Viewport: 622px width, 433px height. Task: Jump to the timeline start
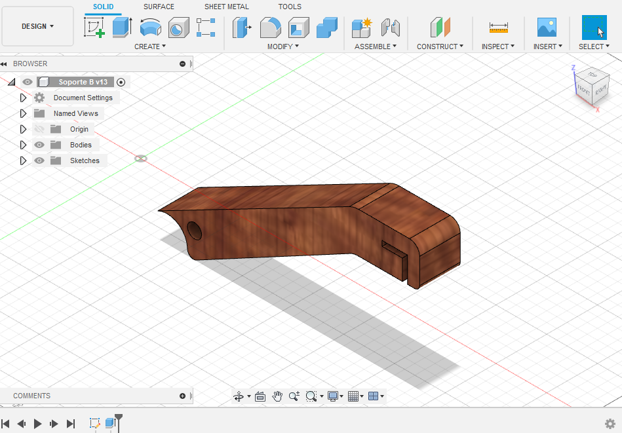pyautogui.click(x=5, y=424)
